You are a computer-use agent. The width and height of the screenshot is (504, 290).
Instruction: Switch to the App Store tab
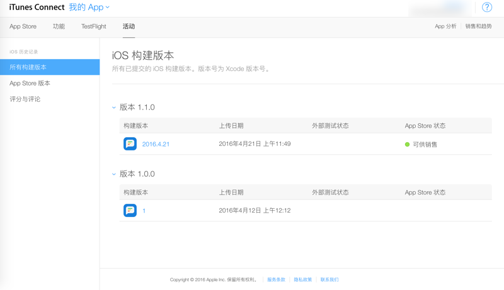pyautogui.click(x=23, y=26)
